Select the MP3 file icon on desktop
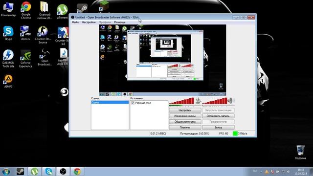The image size is (313, 176). click(x=64, y=57)
